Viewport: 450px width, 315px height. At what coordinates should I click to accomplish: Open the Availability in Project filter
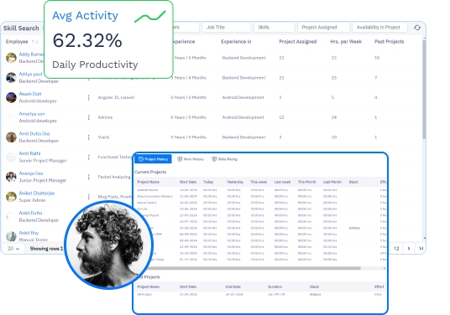pos(379,28)
